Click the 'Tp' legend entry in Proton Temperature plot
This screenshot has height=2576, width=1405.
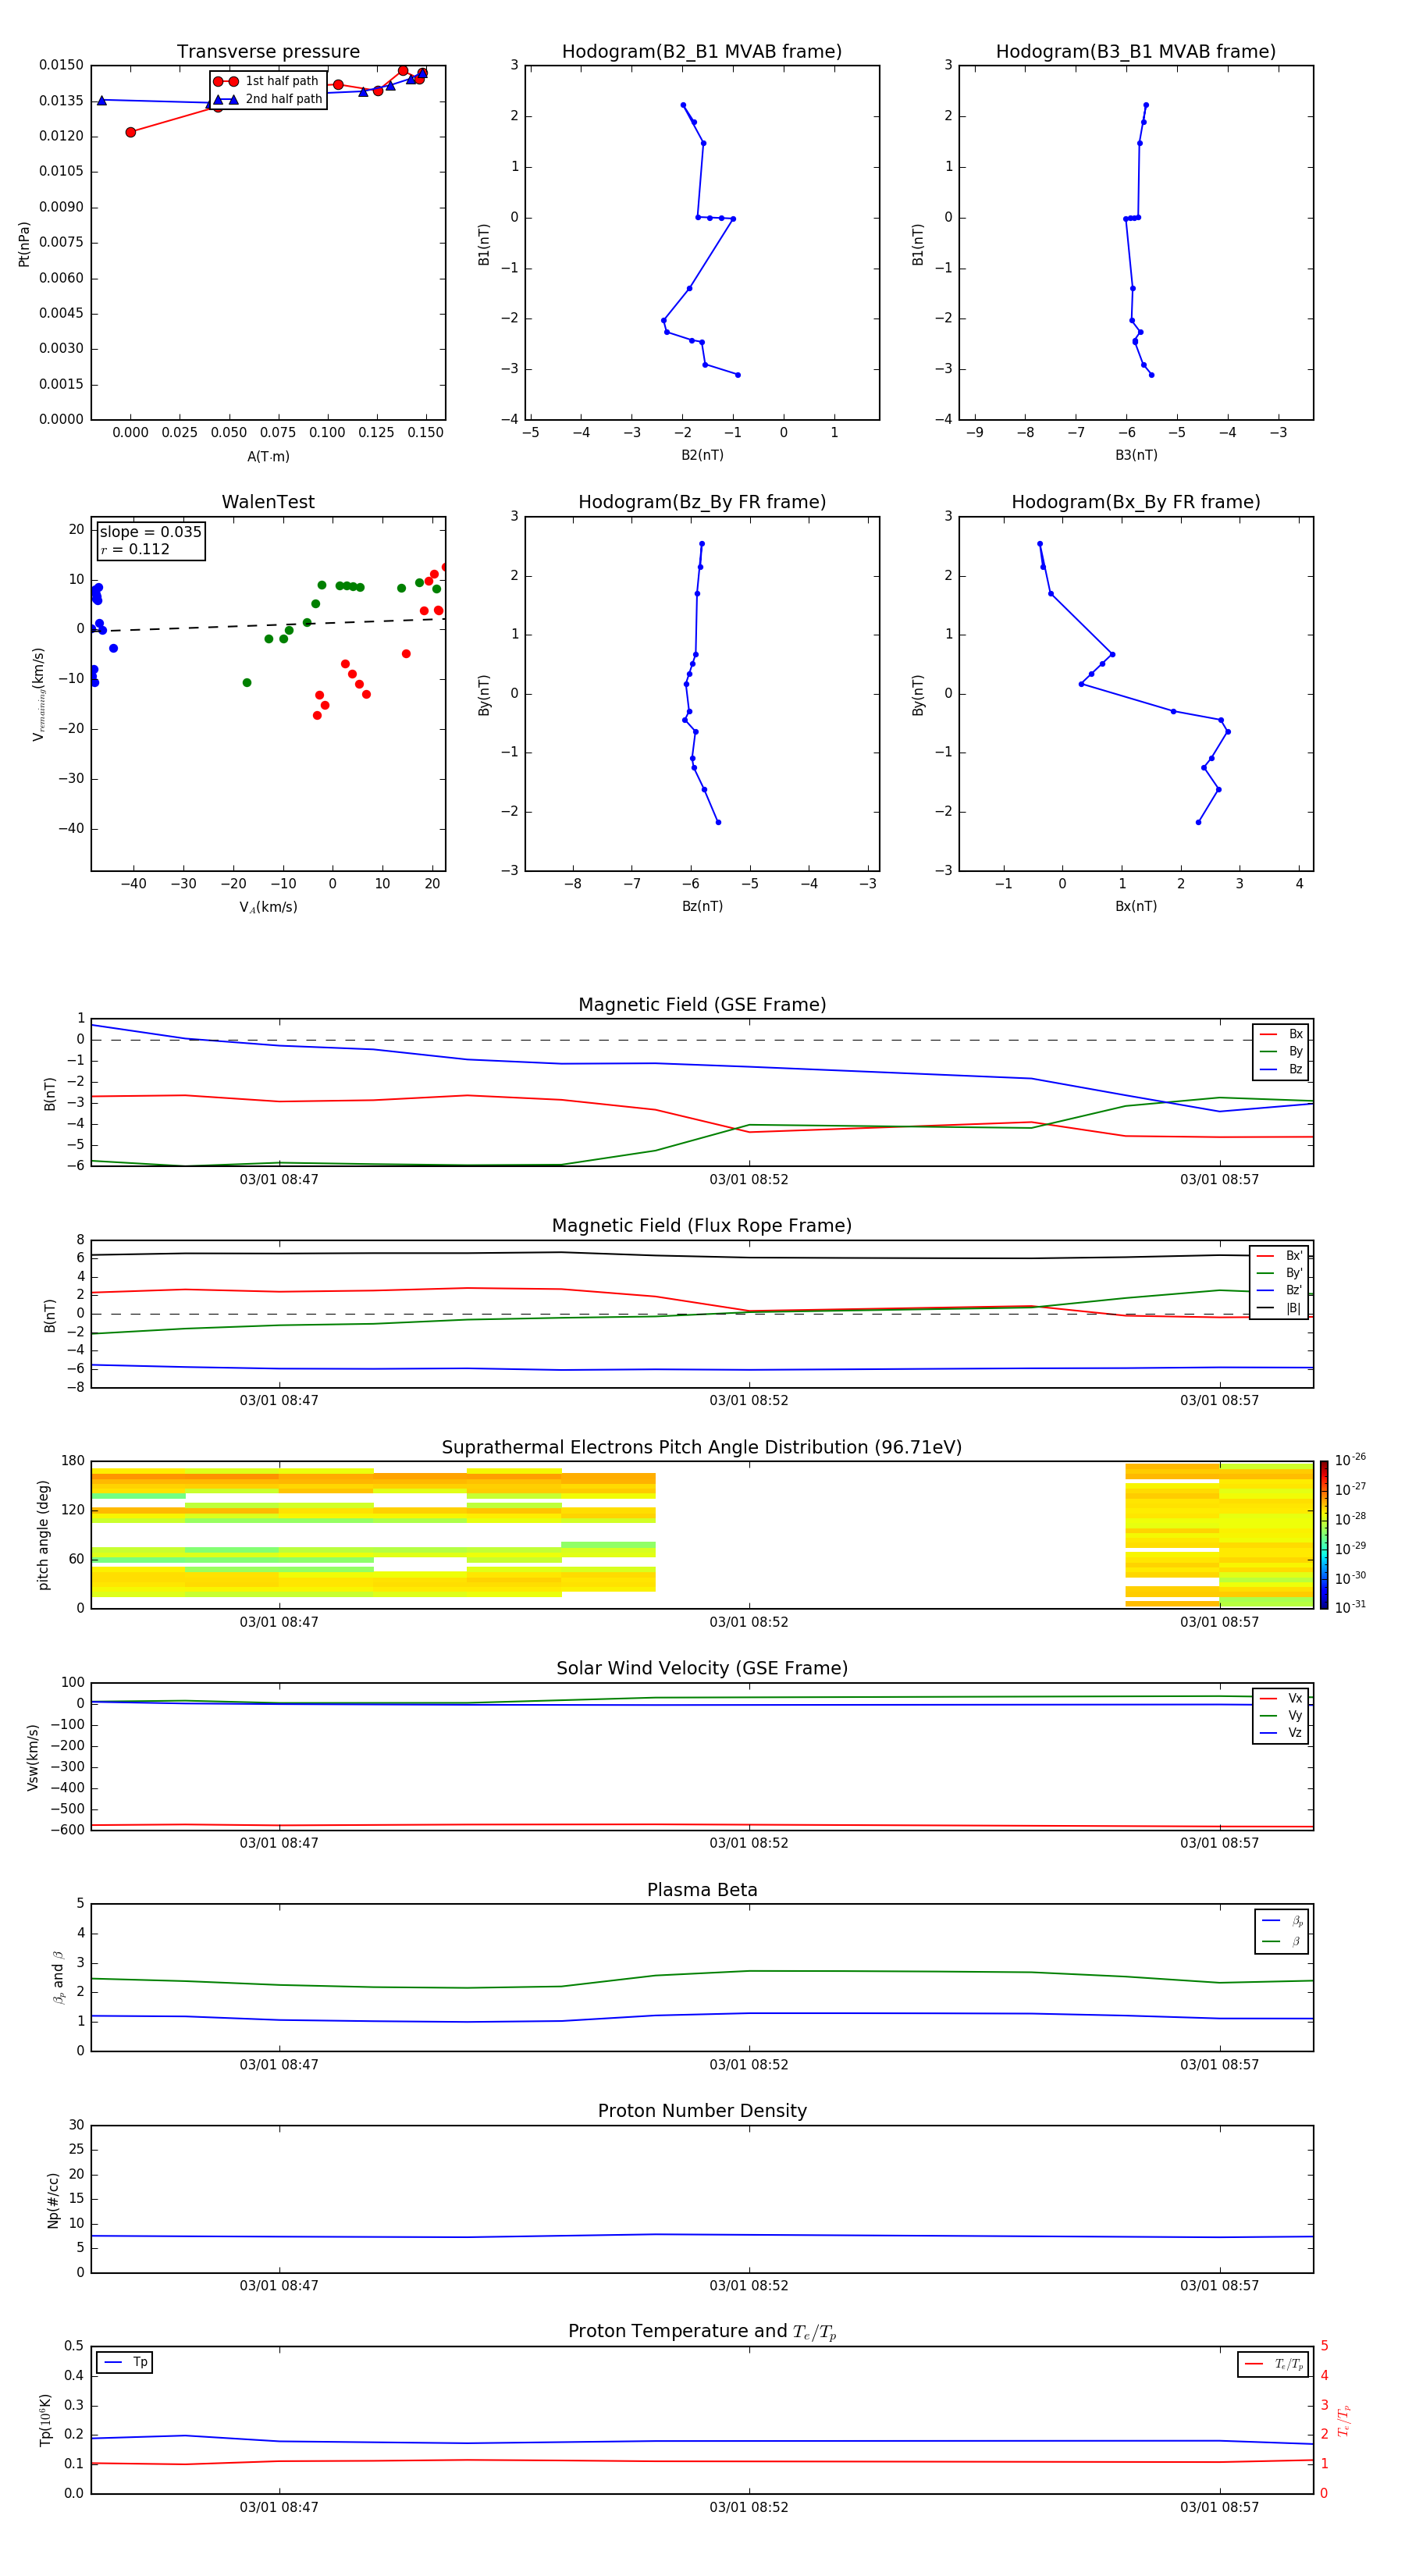[x=125, y=2362]
